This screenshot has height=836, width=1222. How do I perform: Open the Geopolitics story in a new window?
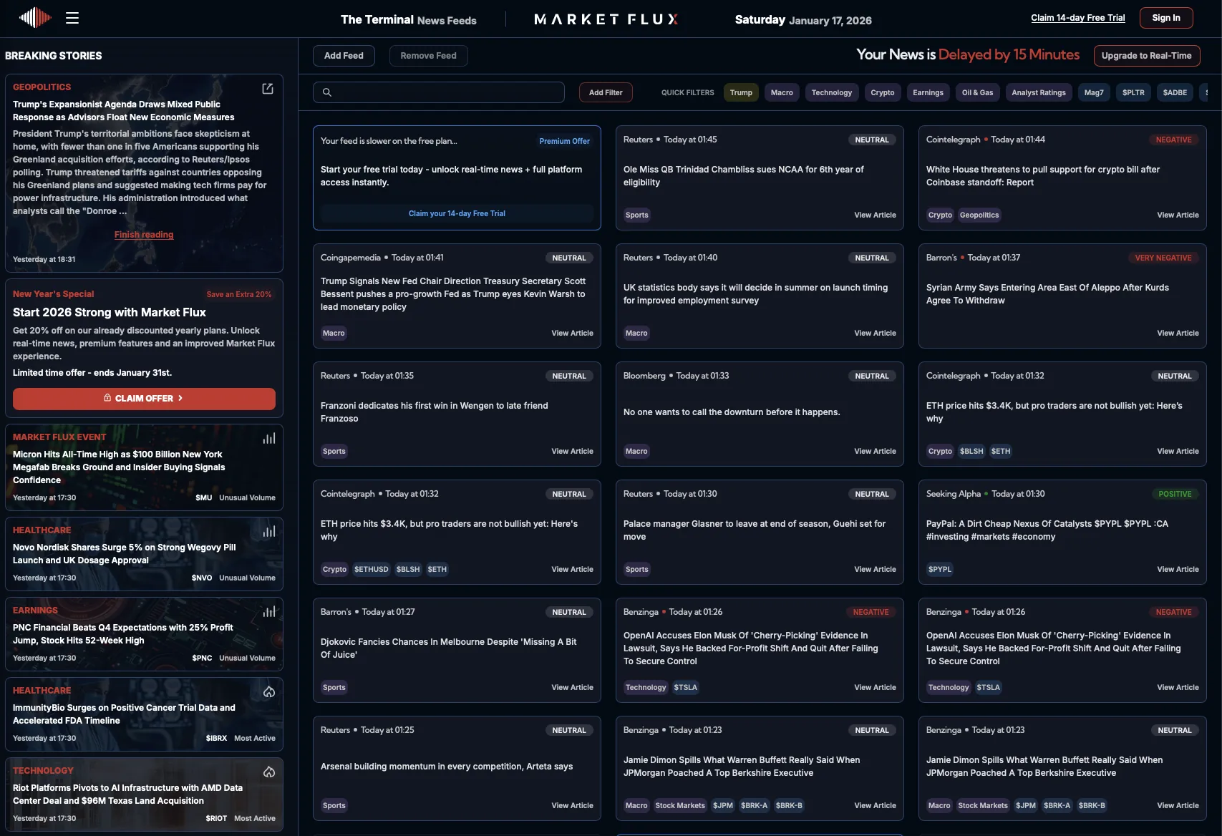click(x=268, y=89)
